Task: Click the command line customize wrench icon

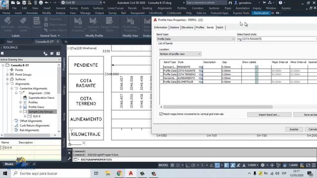Action: (69, 159)
